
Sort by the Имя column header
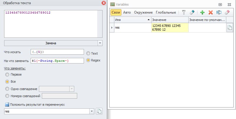point(133,20)
